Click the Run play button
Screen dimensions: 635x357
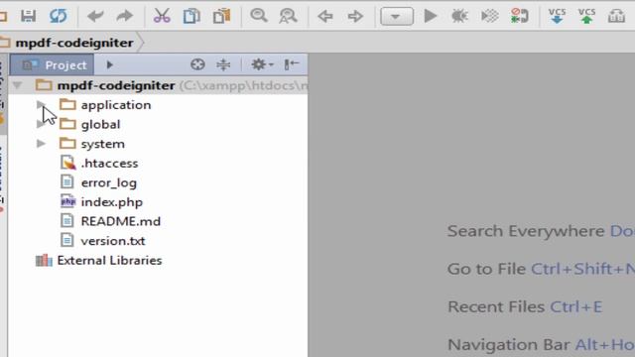click(430, 16)
